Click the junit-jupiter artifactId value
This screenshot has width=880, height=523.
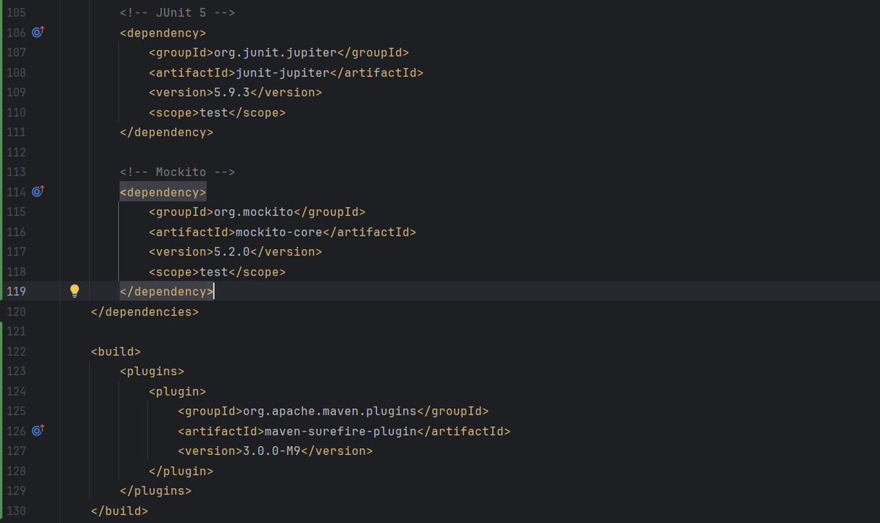282,73
